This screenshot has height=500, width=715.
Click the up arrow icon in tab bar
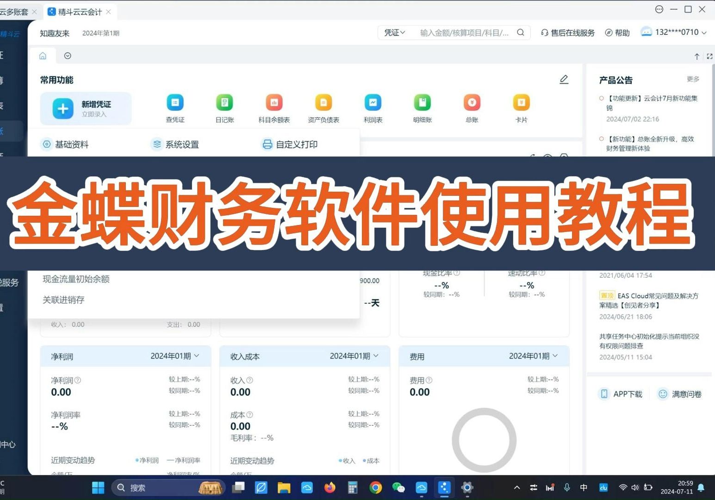[697, 56]
